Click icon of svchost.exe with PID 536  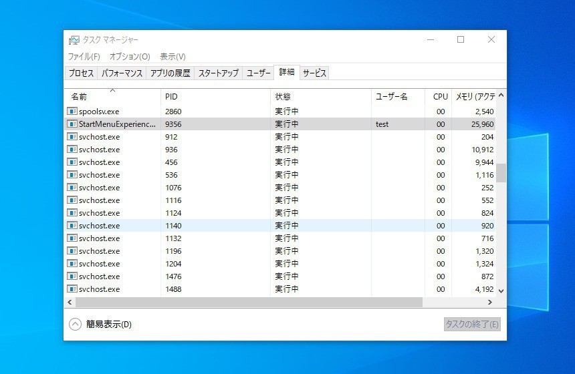click(72, 175)
